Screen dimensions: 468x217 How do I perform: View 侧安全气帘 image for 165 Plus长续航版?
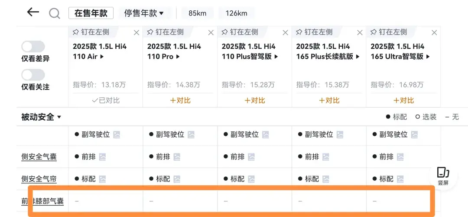pos(325,179)
